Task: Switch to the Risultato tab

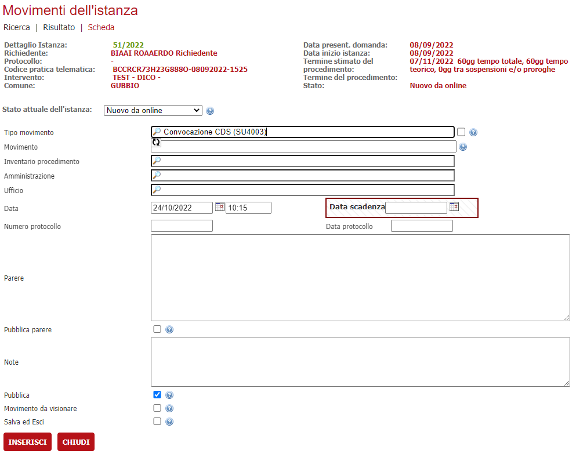Action: [x=59, y=27]
